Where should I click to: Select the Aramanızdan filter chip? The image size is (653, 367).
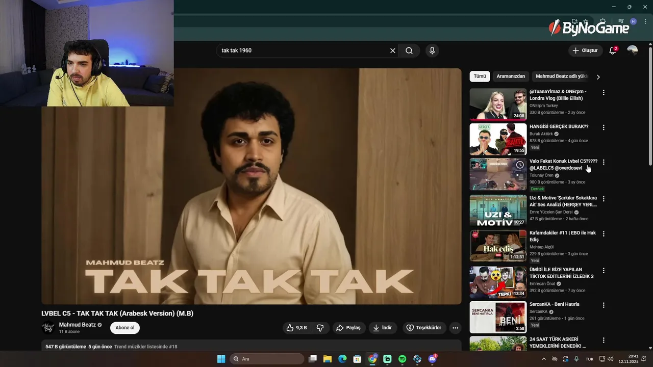tap(511, 76)
